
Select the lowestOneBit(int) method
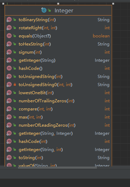click(36, 93)
